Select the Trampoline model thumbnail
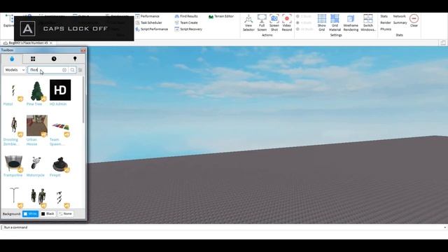 click(13, 163)
